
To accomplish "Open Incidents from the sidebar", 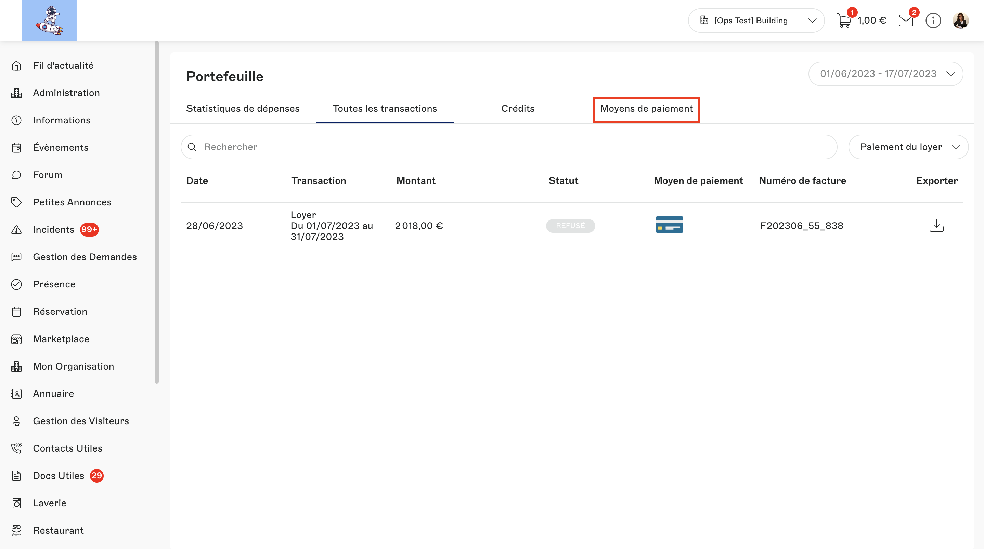I will (53, 229).
